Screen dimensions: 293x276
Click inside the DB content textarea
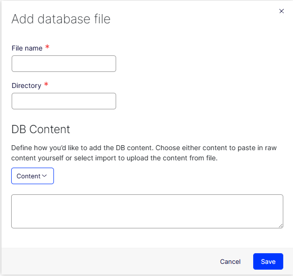[147, 211]
